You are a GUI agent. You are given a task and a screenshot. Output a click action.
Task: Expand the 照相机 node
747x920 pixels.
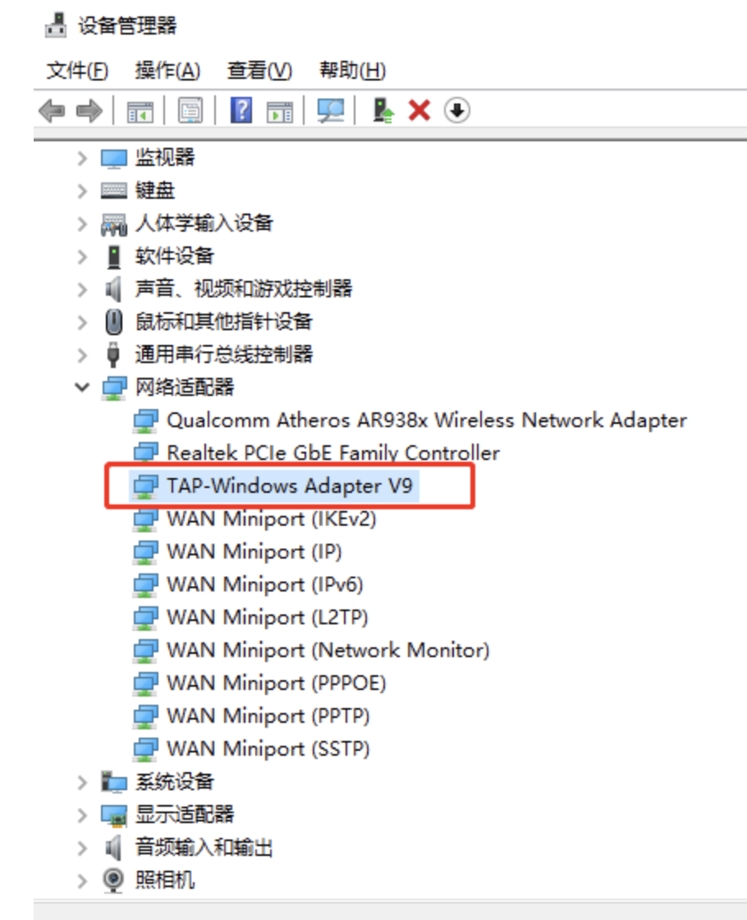pos(82,881)
